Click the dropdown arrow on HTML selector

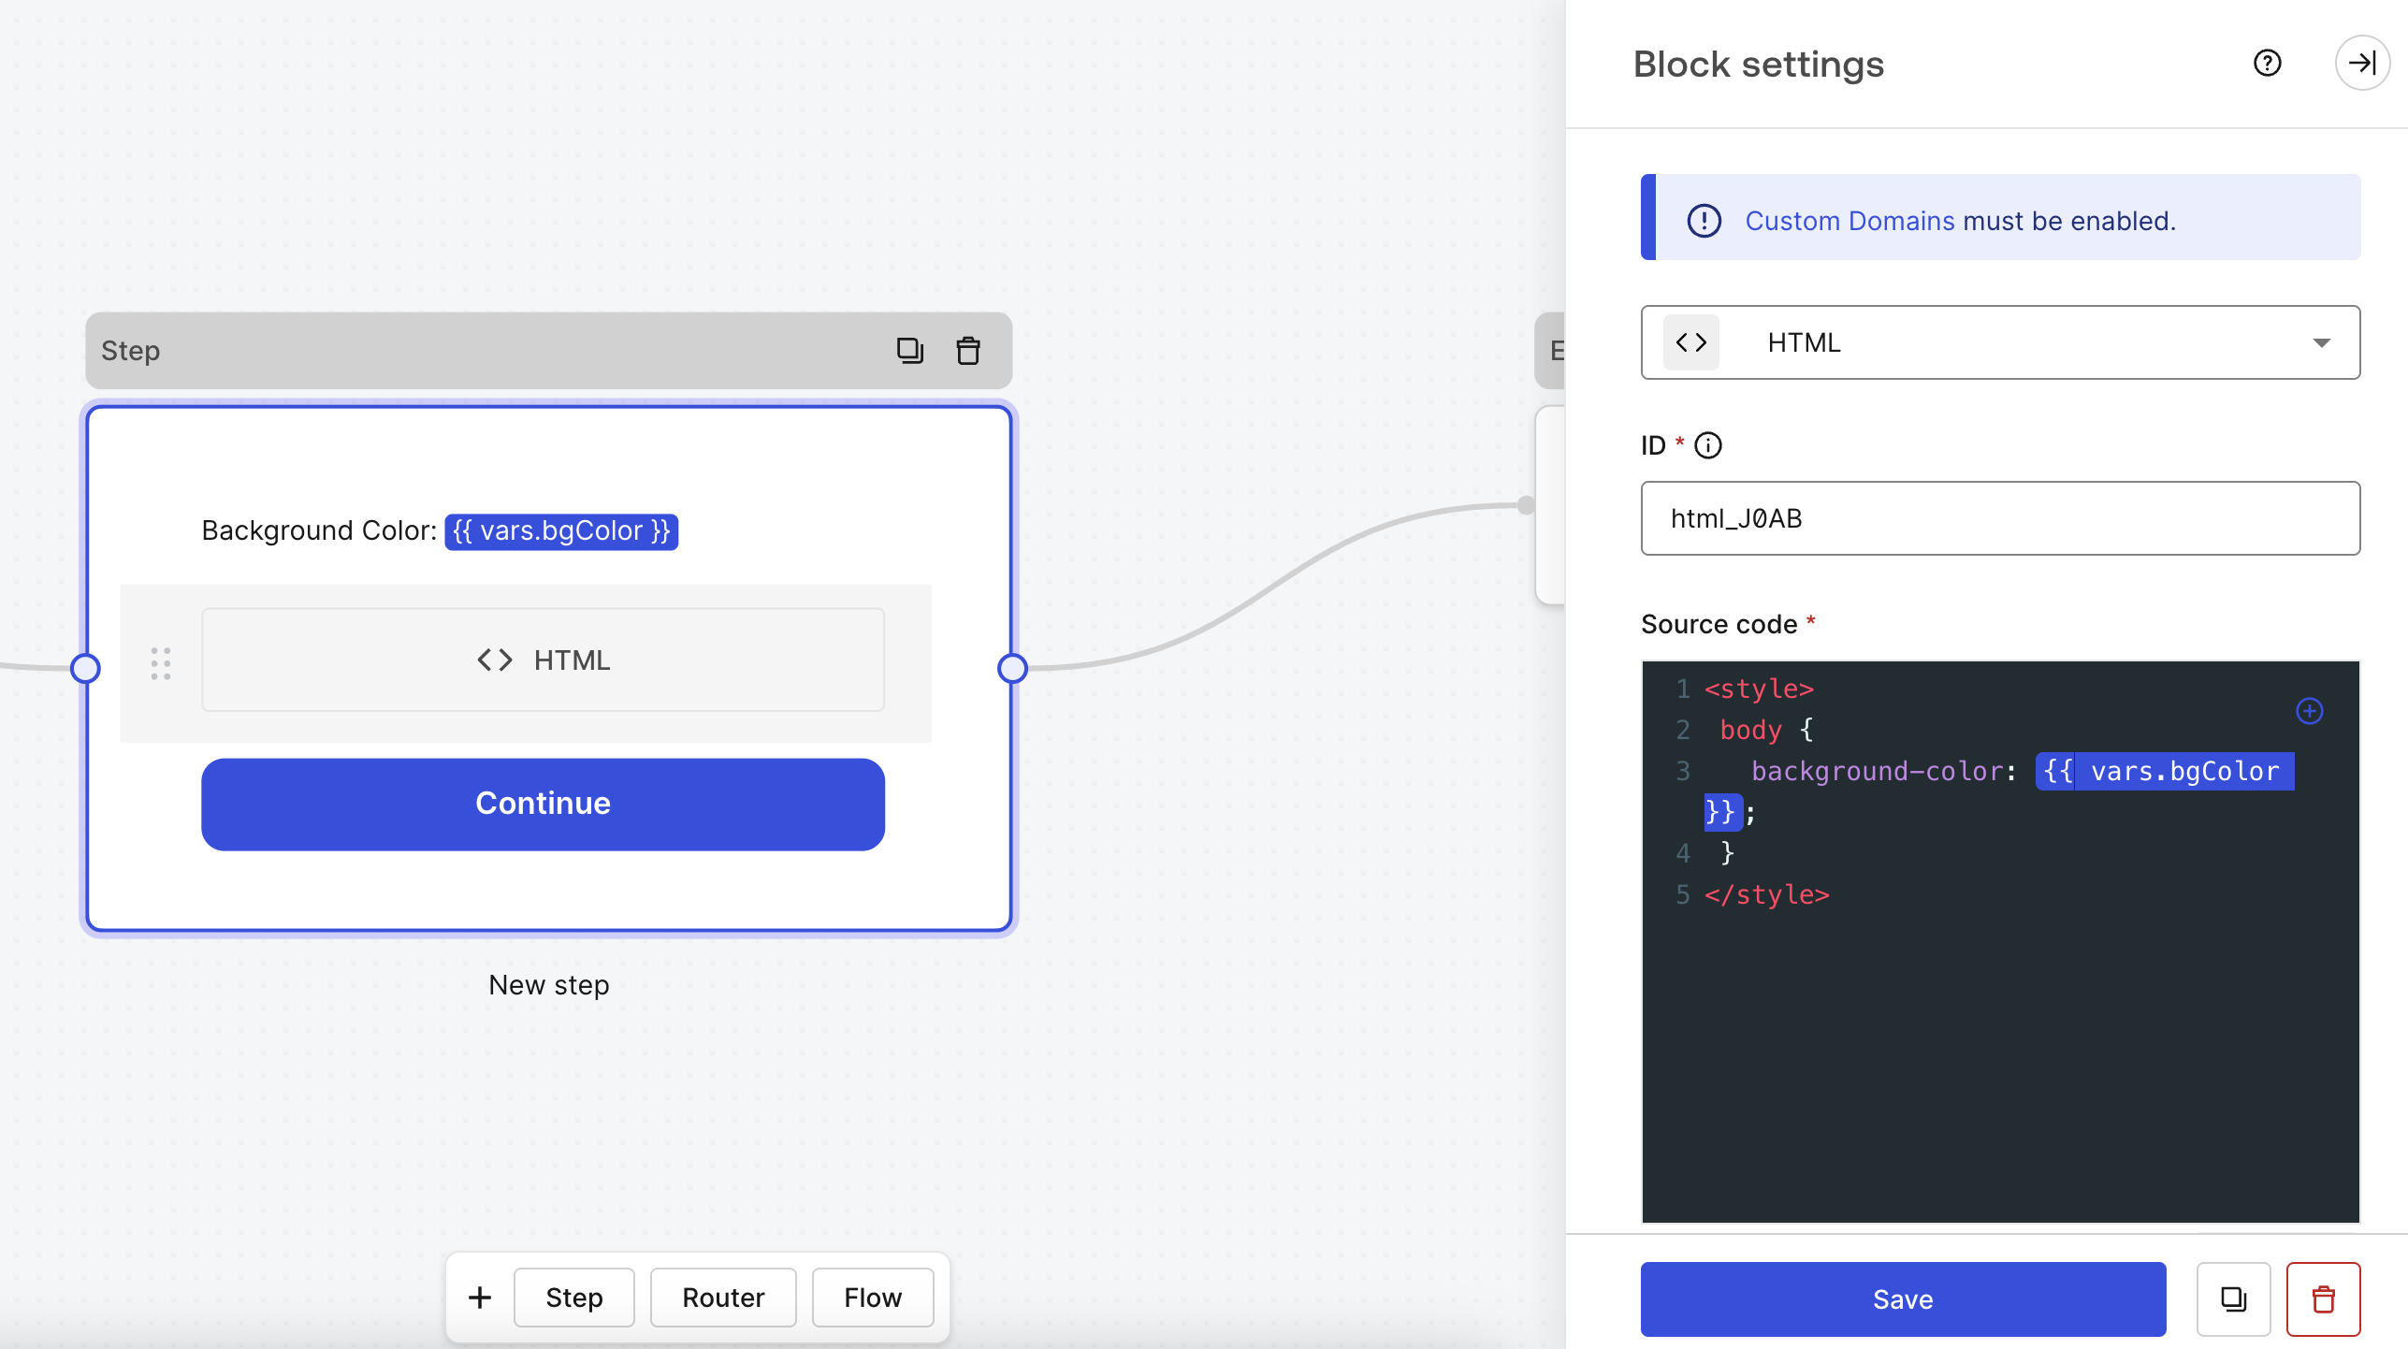click(2321, 343)
